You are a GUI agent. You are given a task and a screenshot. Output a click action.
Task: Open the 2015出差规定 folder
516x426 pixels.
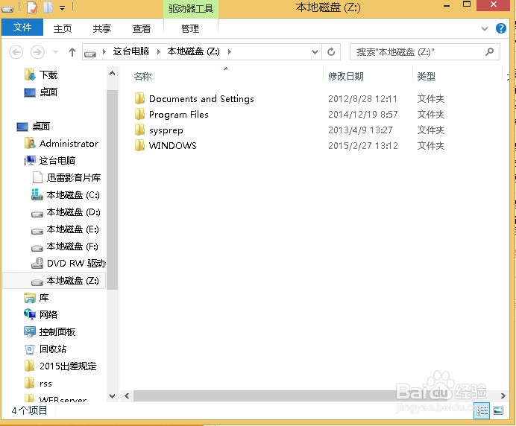68,366
